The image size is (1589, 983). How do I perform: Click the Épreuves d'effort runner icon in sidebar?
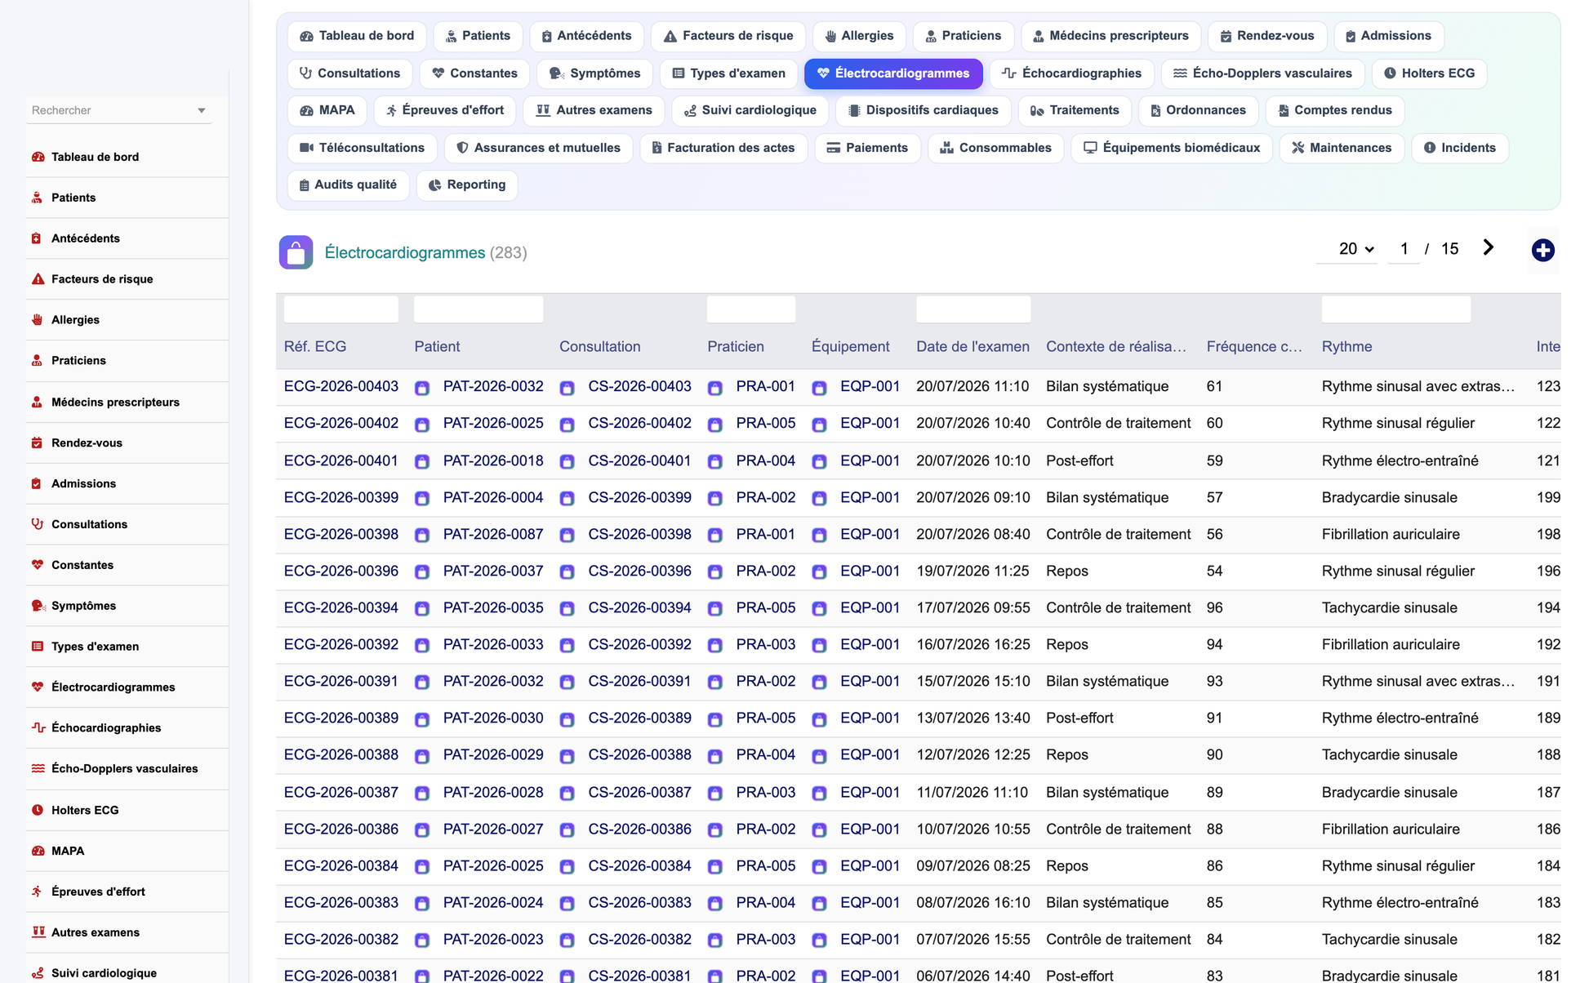click(38, 892)
